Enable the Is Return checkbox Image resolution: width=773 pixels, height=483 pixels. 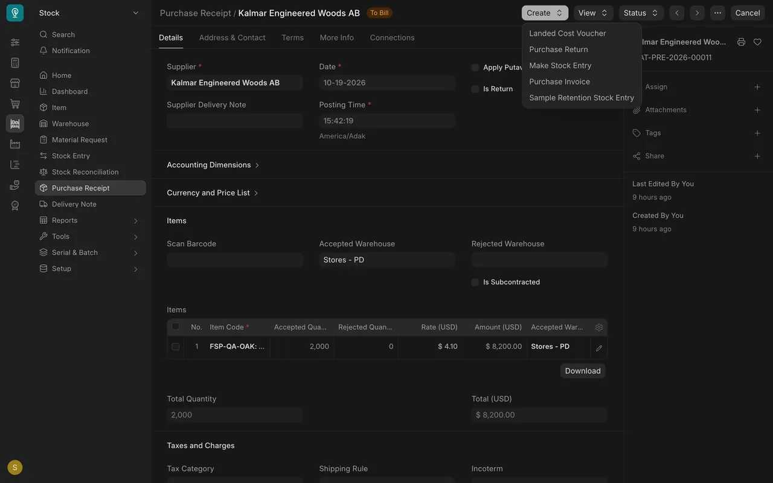[x=475, y=89]
